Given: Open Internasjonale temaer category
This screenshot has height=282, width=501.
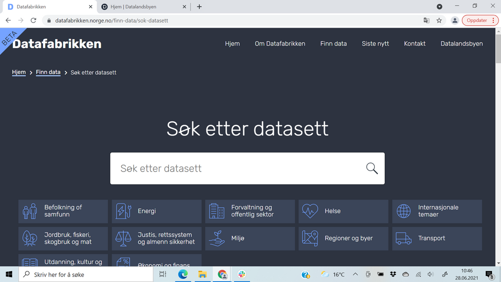Looking at the screenshot, I should point(437,211).
